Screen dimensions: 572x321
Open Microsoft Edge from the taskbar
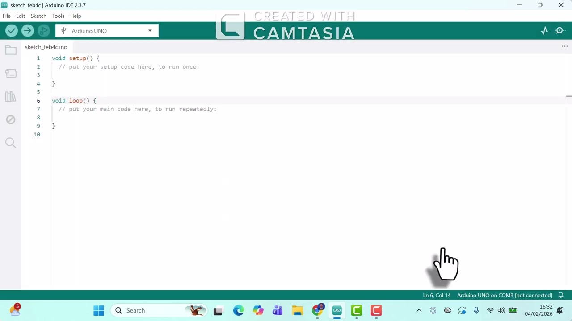[238, 310]
